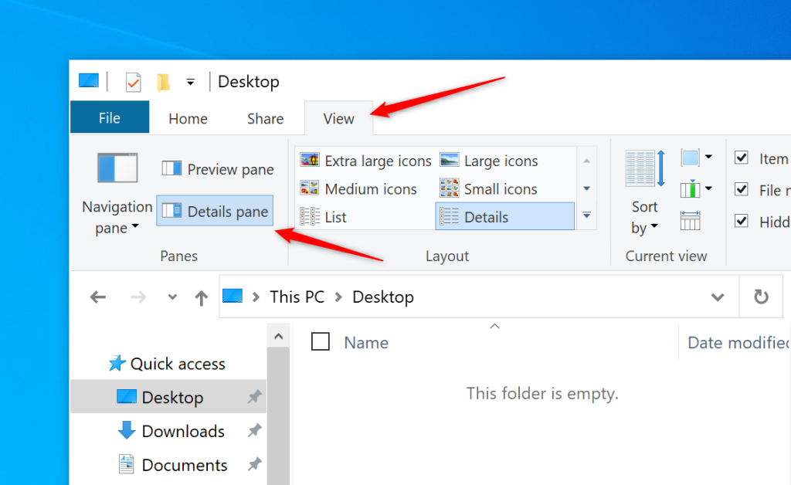Expand the address bar history dropdown
Image resolution: width=791 pixels, height=485 pixels.
pyautogui.click(x=718, y=297)
